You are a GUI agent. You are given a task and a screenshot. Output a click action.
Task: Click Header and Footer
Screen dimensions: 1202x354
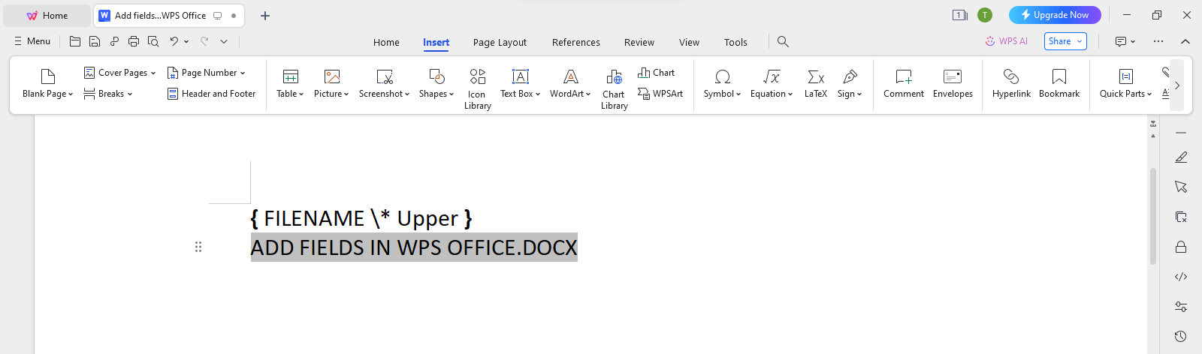click(211, 94)
